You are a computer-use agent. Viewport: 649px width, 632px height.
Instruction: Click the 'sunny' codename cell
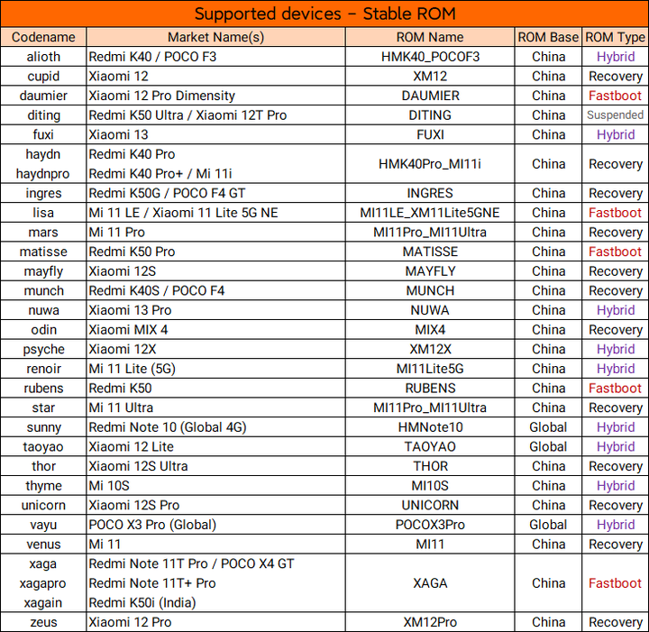point(43,427)
